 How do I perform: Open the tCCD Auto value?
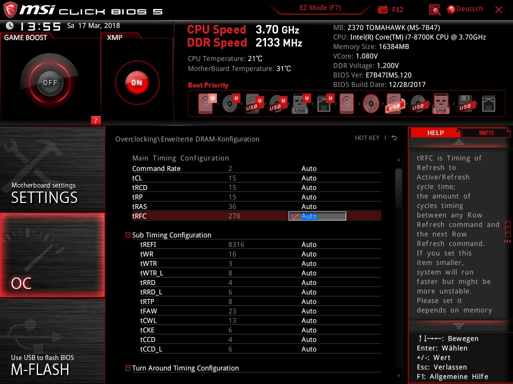309,339
